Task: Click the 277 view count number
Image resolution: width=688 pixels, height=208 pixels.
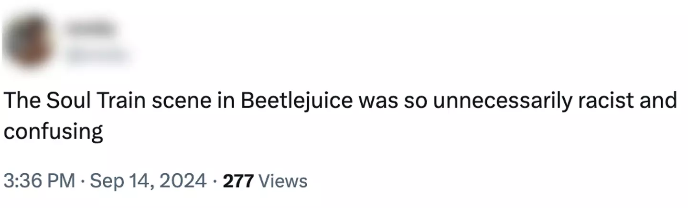Action: pos(238,181)
